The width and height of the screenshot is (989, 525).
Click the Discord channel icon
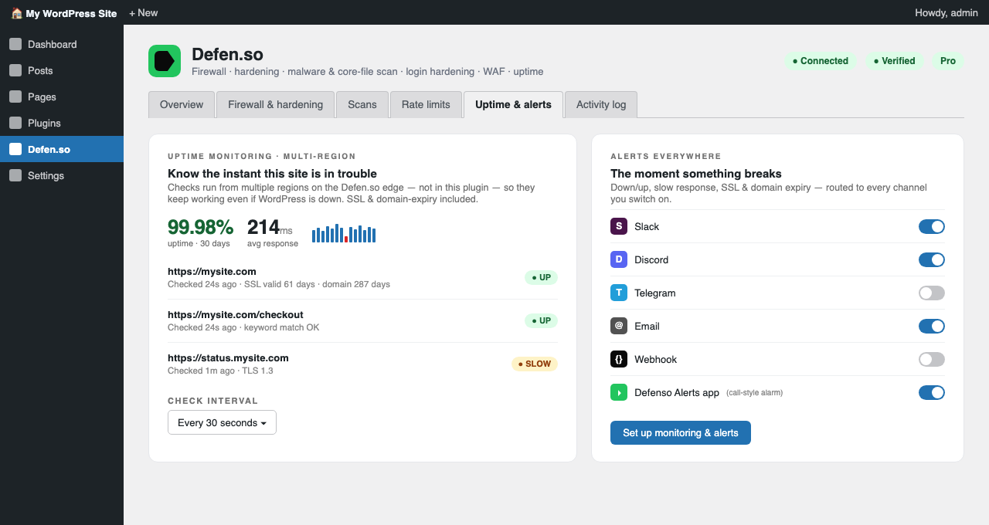618,259
